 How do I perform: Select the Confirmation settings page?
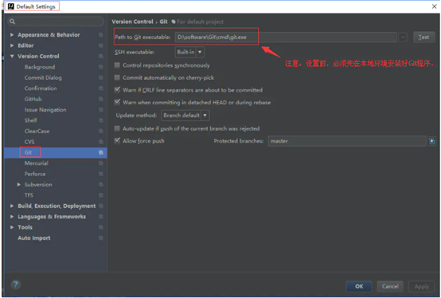41,88
